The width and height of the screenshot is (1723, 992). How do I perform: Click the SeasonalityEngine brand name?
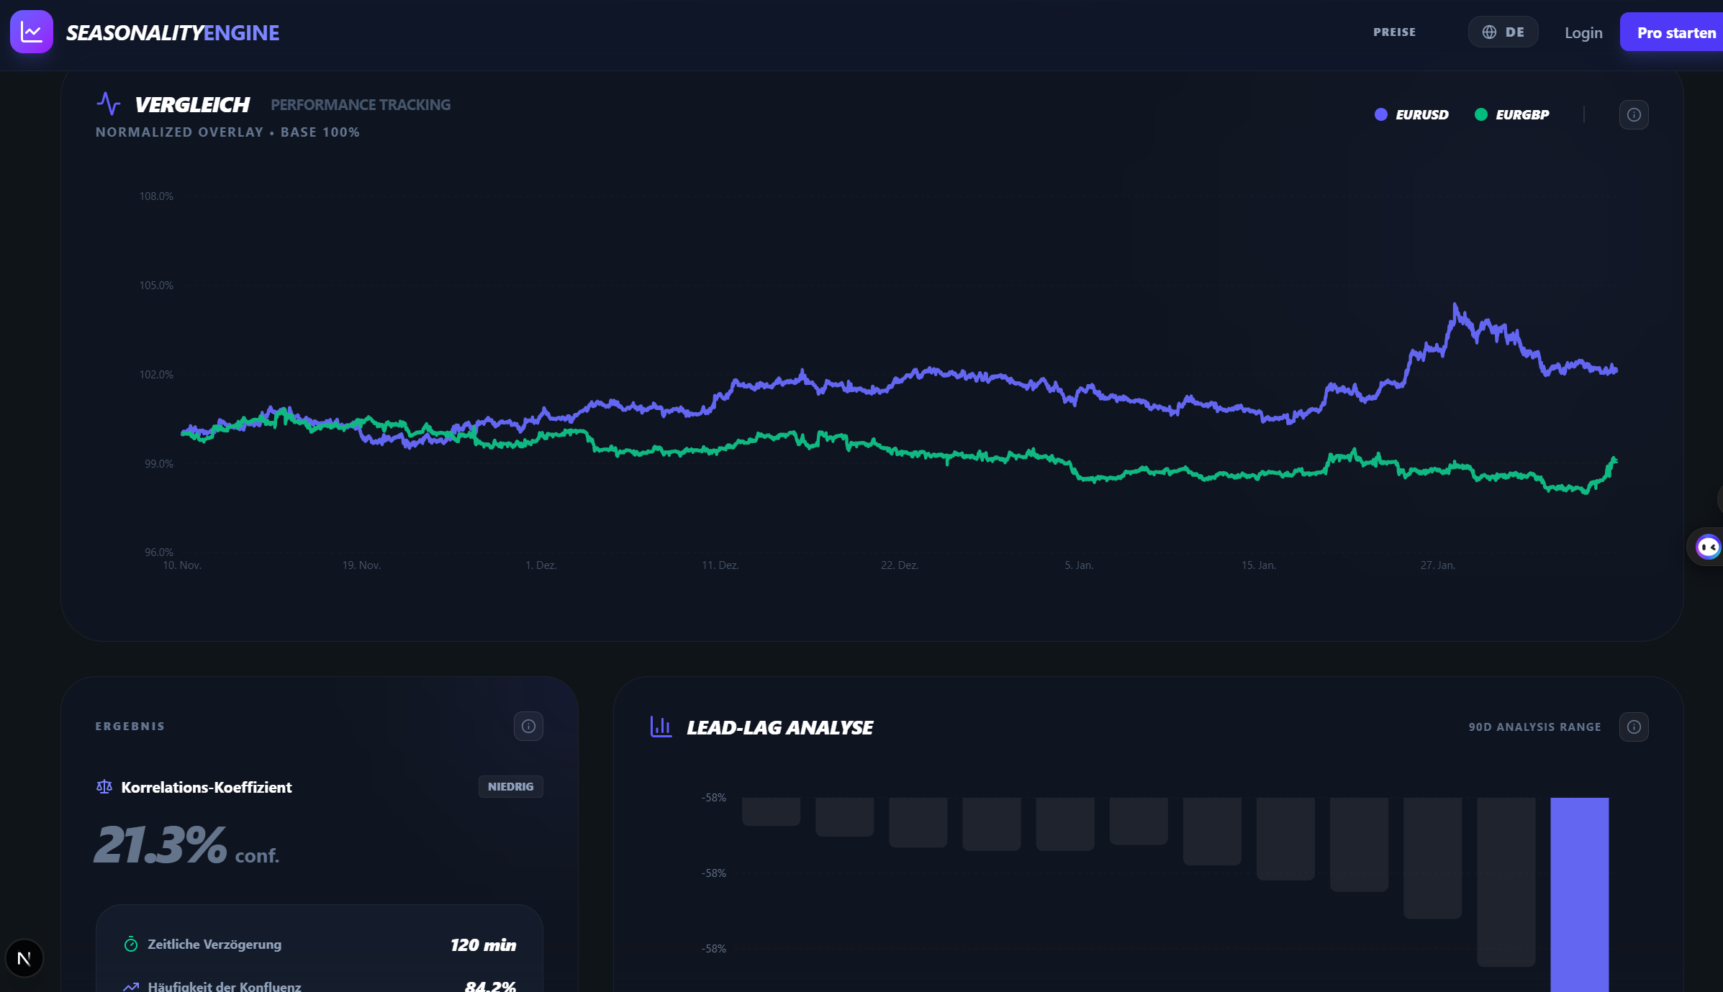coord(173,32)
